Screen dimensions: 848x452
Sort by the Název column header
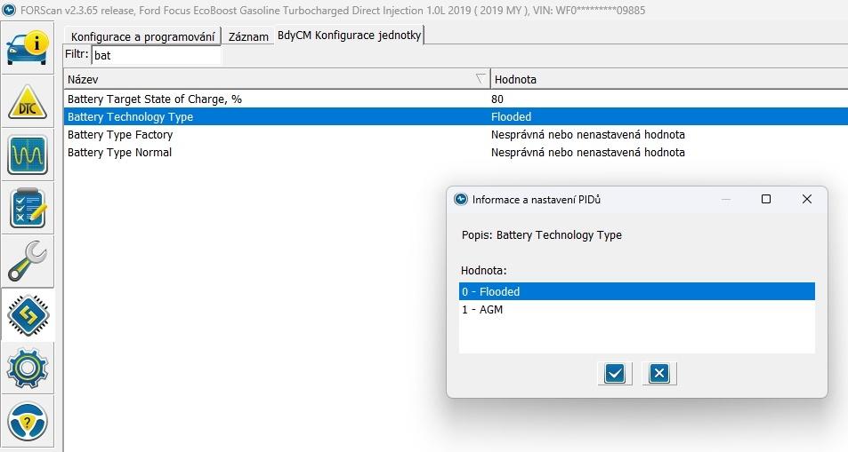267,79
